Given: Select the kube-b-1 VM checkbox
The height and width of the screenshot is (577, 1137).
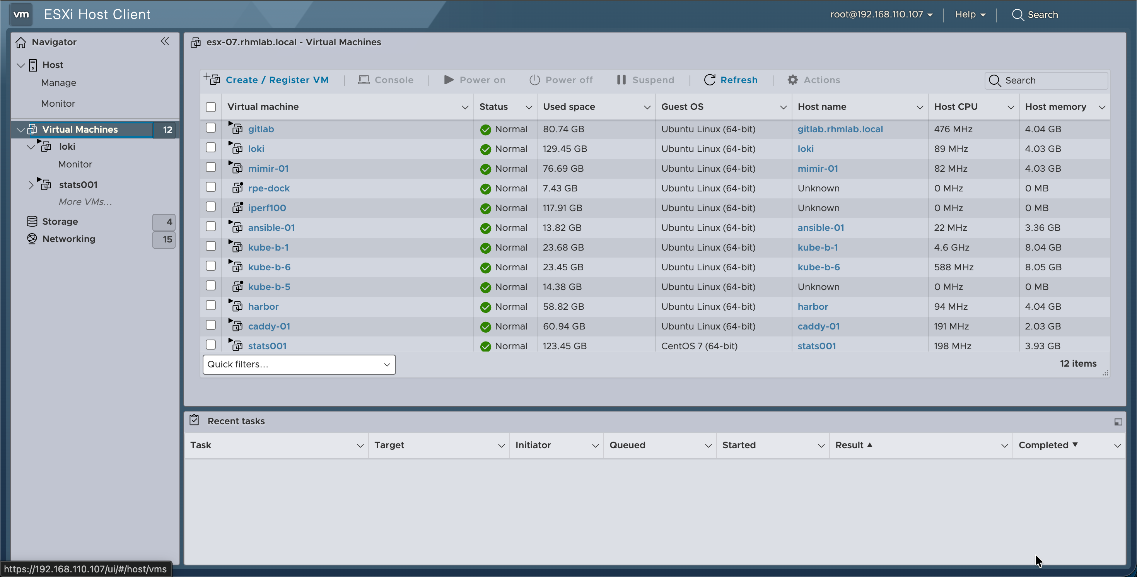Looking at the screenshot, I should (211, 246).
